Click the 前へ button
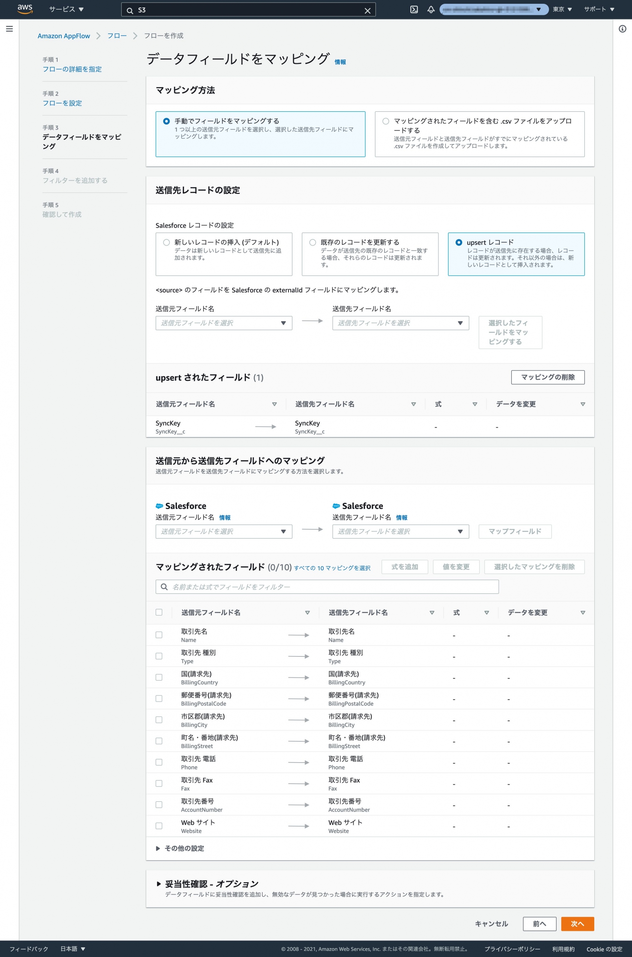 click(539, 923)
